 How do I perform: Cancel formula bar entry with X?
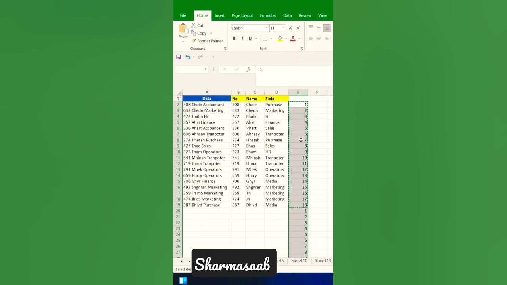coord(224,69)
